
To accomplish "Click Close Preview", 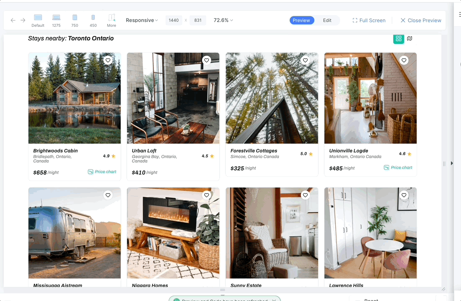I will coord(421,20).
